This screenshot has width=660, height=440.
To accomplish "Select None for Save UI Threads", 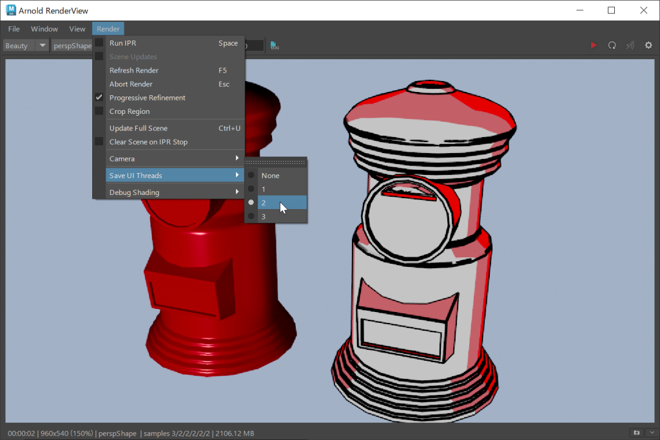I will click(x=276, y=175).
